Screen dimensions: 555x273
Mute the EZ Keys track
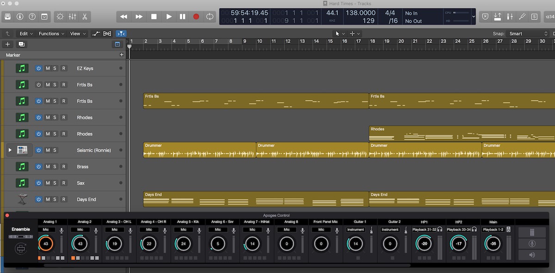tap(48, 68)
